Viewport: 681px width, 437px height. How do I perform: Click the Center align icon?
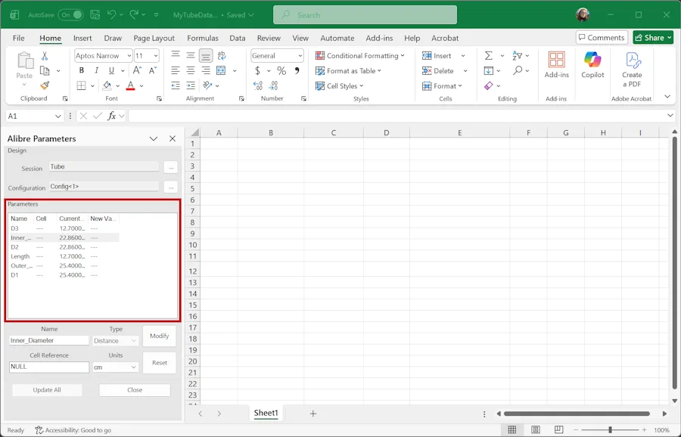click(191, 70)
